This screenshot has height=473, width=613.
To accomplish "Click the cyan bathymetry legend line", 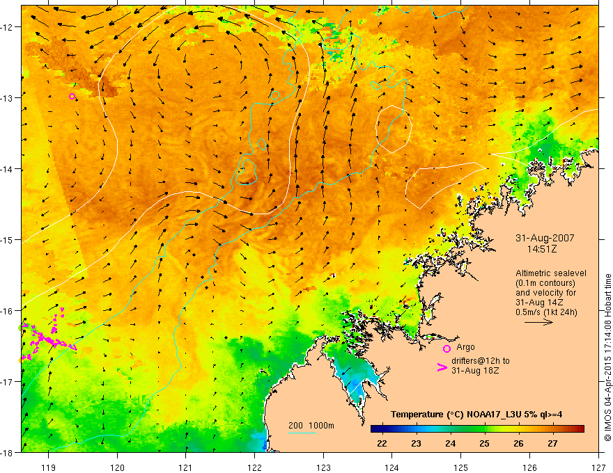I will (x=302, y=433).
